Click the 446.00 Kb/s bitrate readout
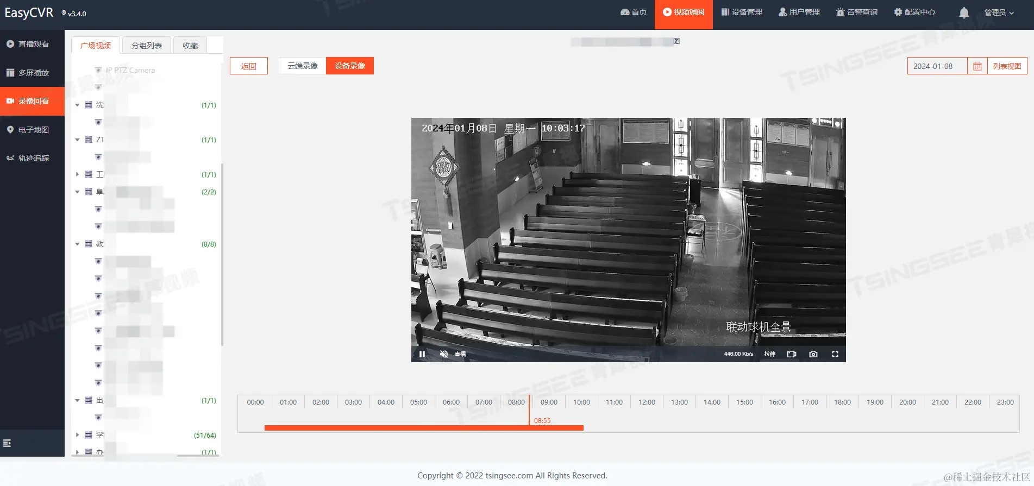Image resolution: width=1034 pixels, height=486 pixels. click(738, 354)
